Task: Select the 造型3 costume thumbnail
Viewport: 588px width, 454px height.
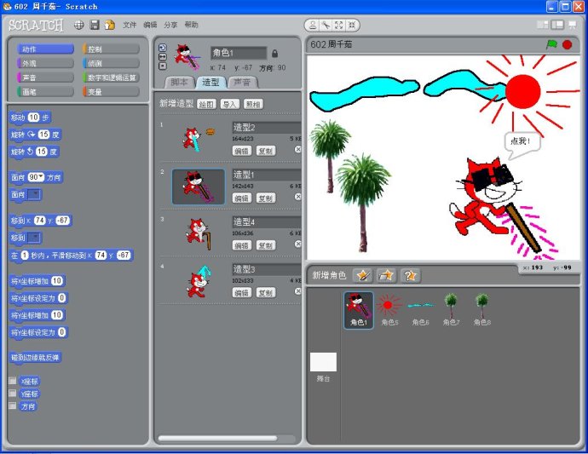Action: 199,281
